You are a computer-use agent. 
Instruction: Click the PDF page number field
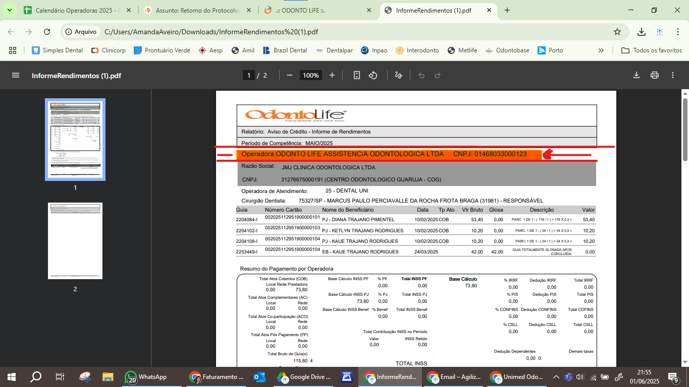coord(248,75)
